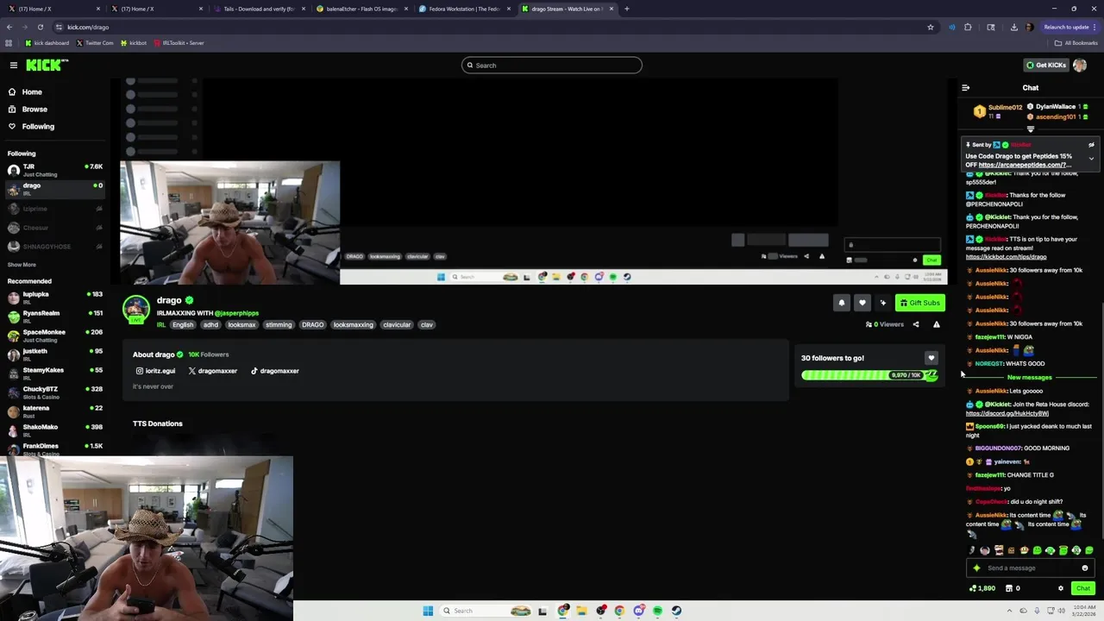Open emote picker in message box

[x=1085, y=568]
